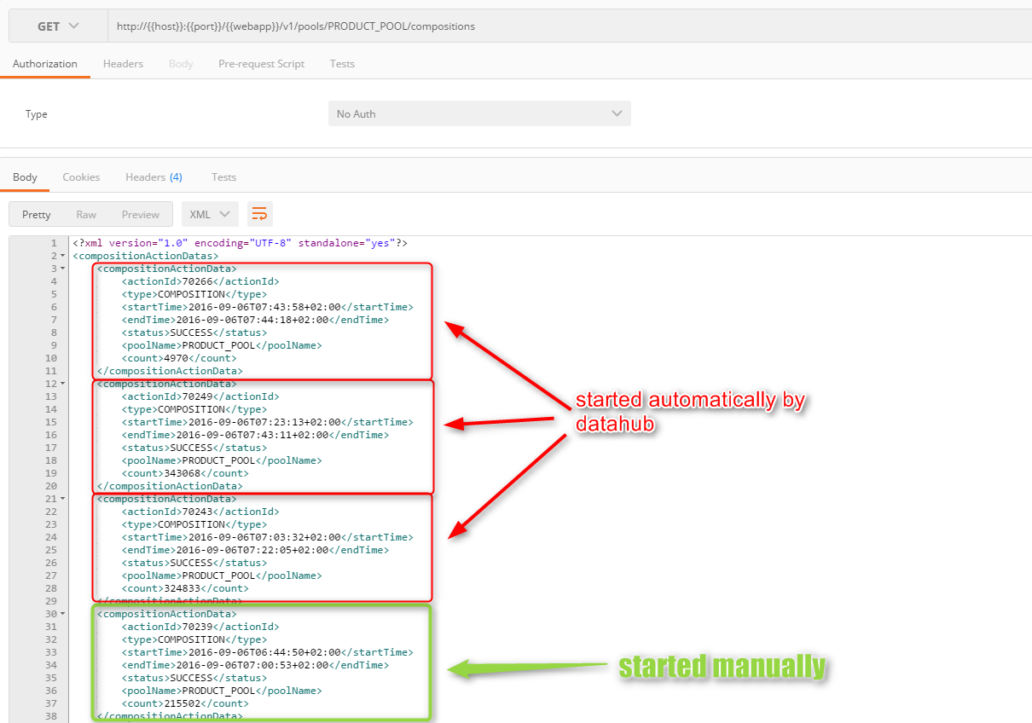Screen dimensions: 1032x723
Task: Click count value 215502
Action: click(182, 703)
